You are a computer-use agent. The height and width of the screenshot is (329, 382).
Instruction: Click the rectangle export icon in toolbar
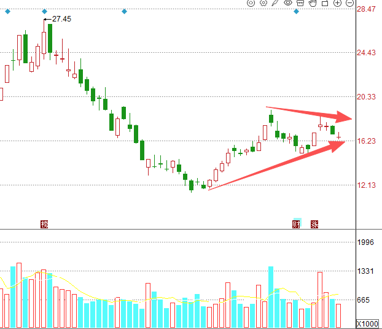click(x=325, y=3)
